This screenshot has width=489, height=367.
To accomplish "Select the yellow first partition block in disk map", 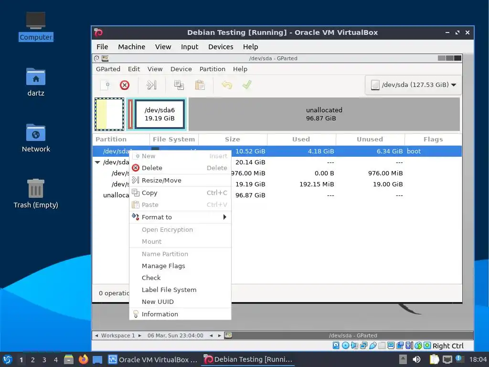I will (109, 114).
